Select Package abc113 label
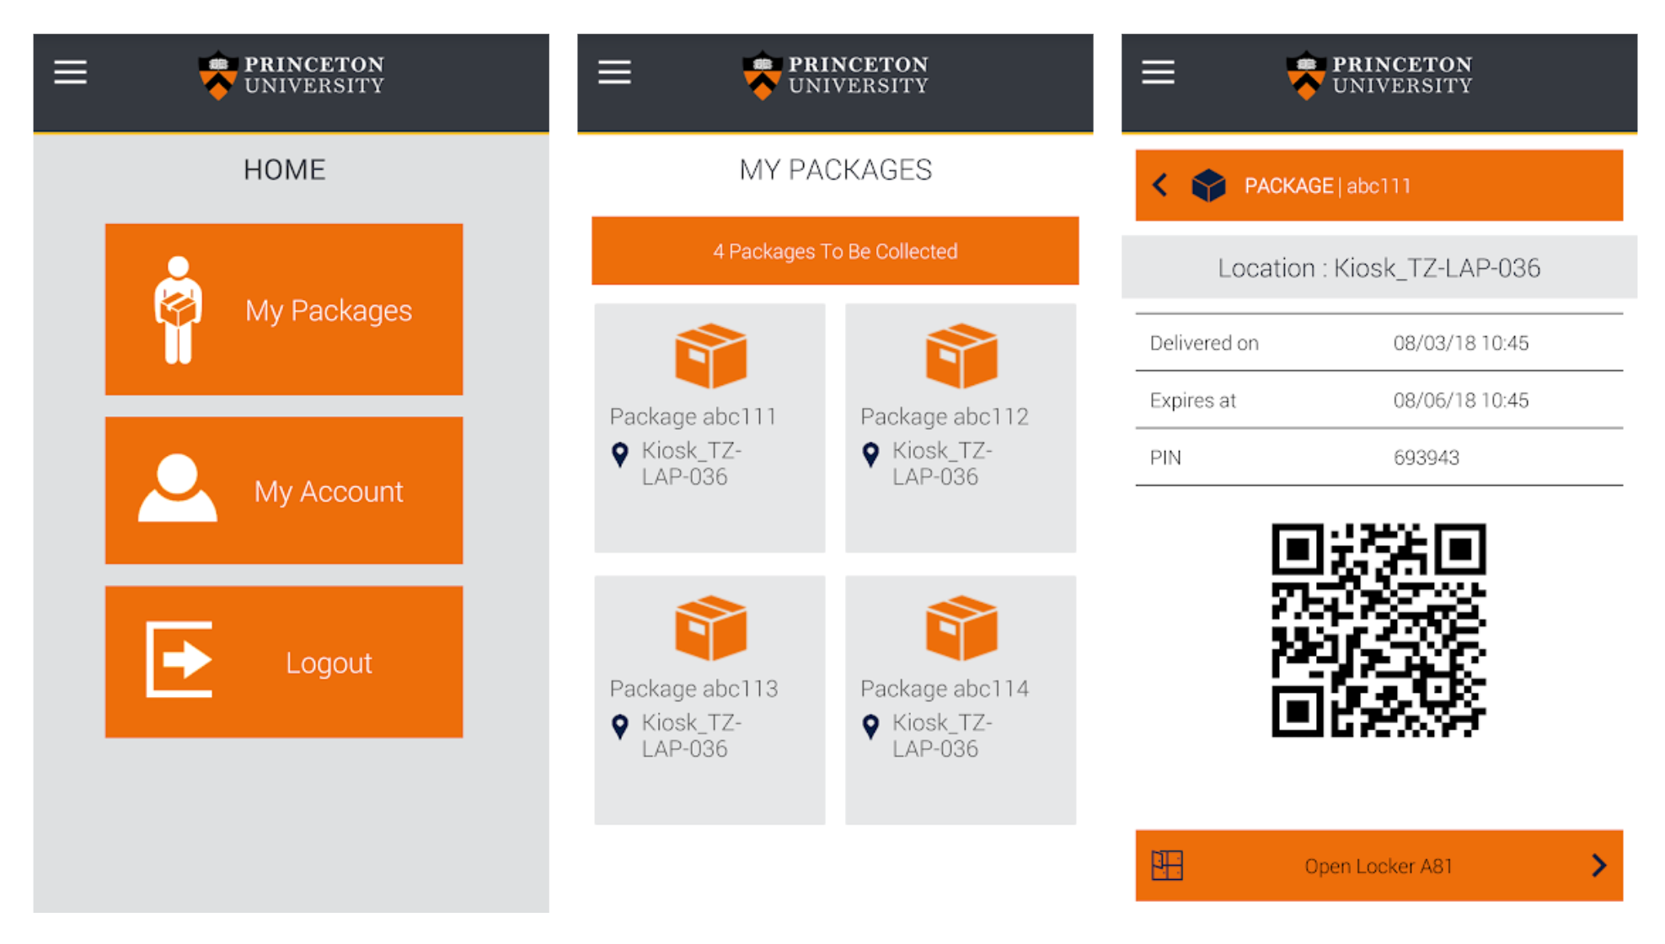 pyautogui.click(x=693, y=689)
